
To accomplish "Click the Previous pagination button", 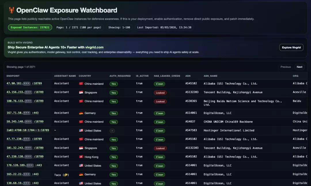I will click(x=285, y=67).
